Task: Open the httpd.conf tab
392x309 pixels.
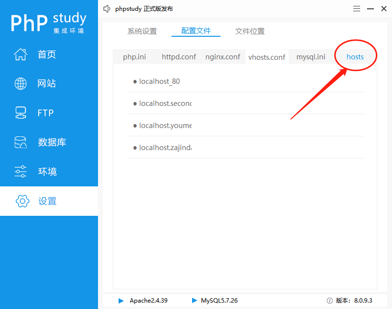Action: pyautogui.click(x=179, y=57)
